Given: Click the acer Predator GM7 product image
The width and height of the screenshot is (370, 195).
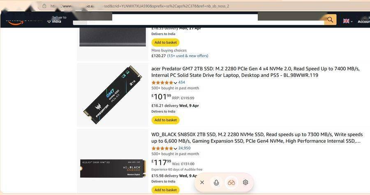Looking at the screenshot, I should 113,95.
